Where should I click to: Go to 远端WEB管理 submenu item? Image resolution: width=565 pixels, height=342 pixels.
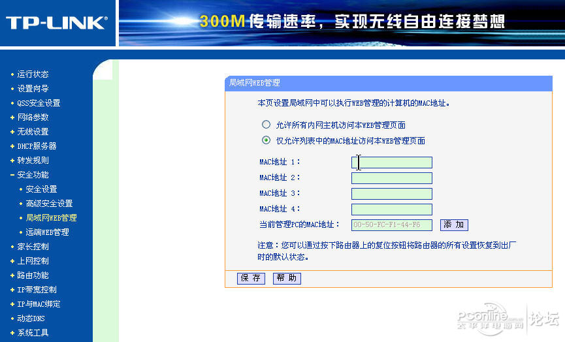47,232
